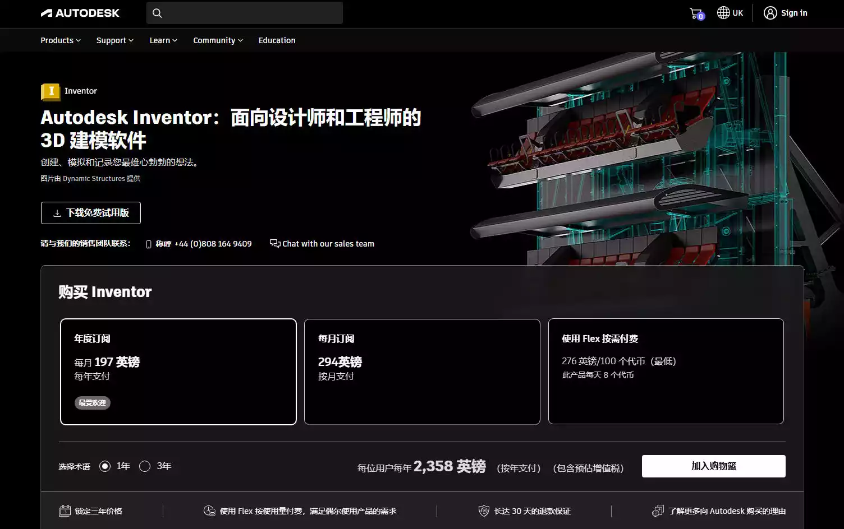Click the icon beside 了解更多向 Autodesk 购买的理由
The width and height of the screenshot is (844, 529).
click(658, 511)
